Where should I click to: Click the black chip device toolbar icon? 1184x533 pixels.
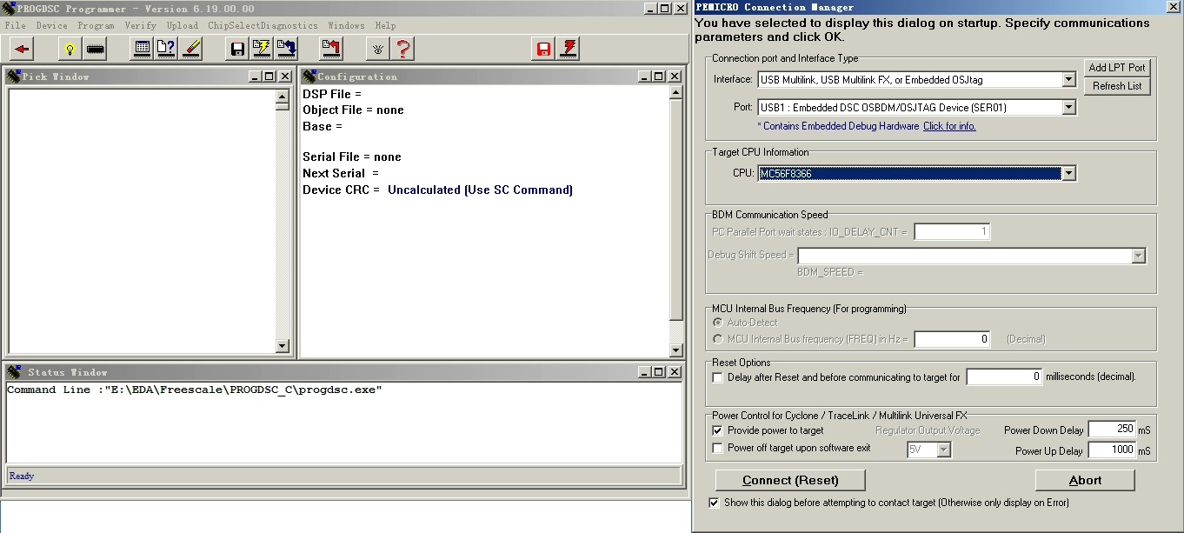96,49
